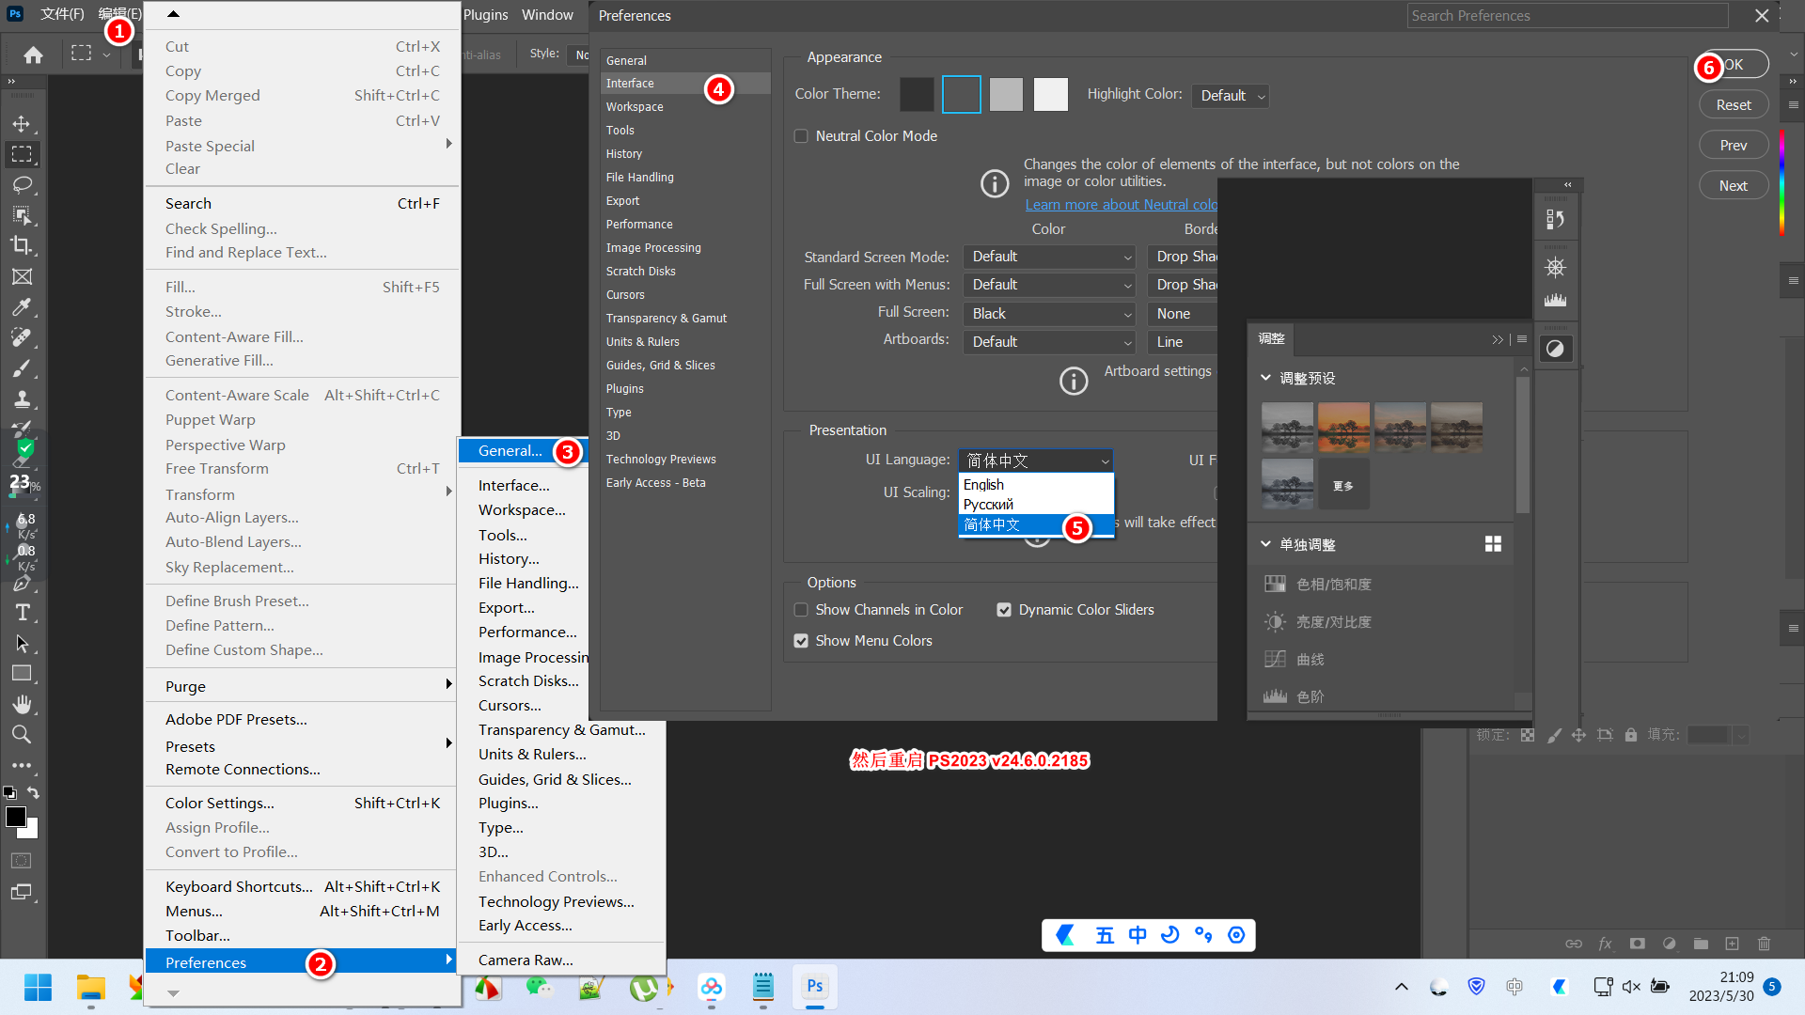Select the Zoom tool
1805x1015 pixels.
point(22,734)
